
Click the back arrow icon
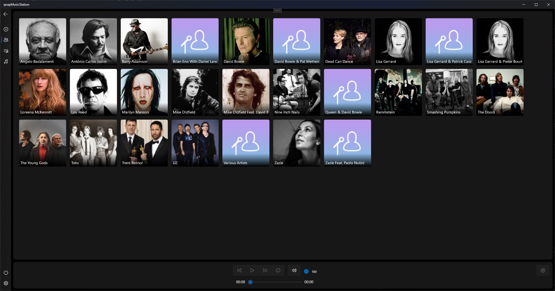(x=6, y=14)
